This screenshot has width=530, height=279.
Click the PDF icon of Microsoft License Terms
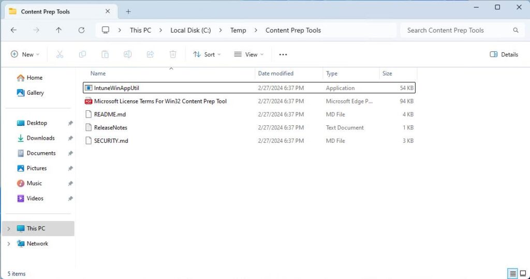coord(88,101)
